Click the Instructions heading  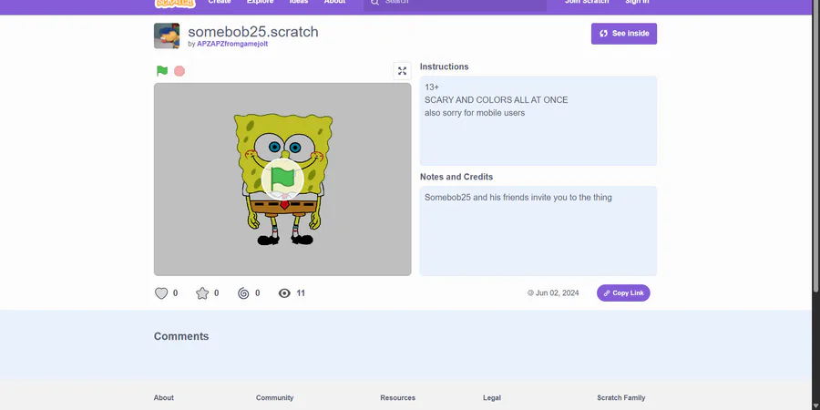click(x=444, y=67)
